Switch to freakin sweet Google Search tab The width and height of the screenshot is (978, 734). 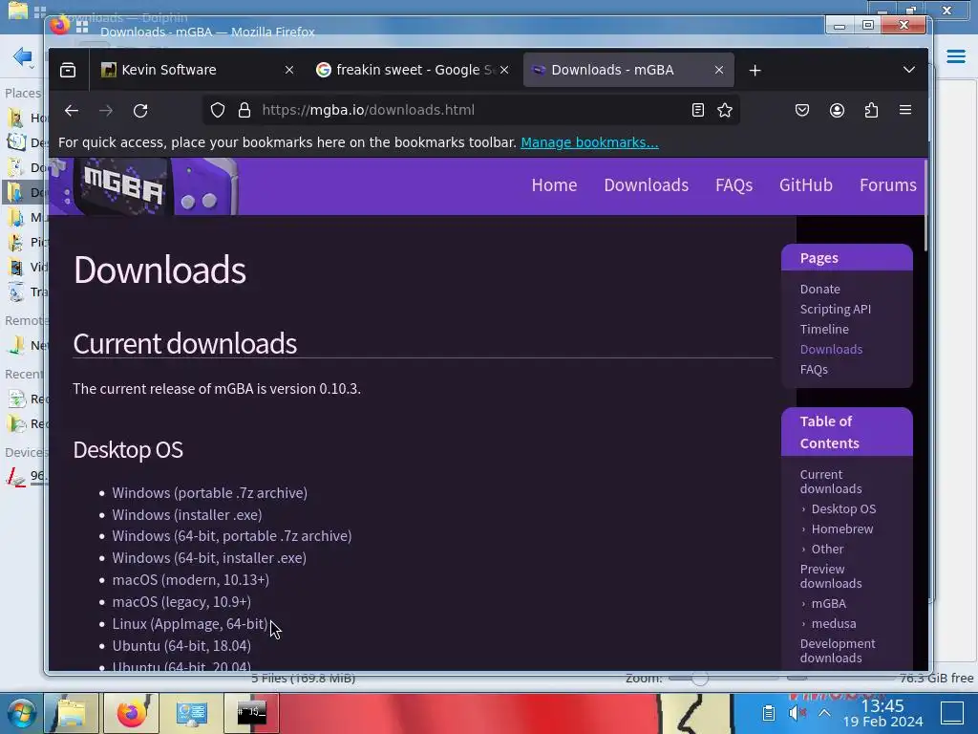click(412, 70)
